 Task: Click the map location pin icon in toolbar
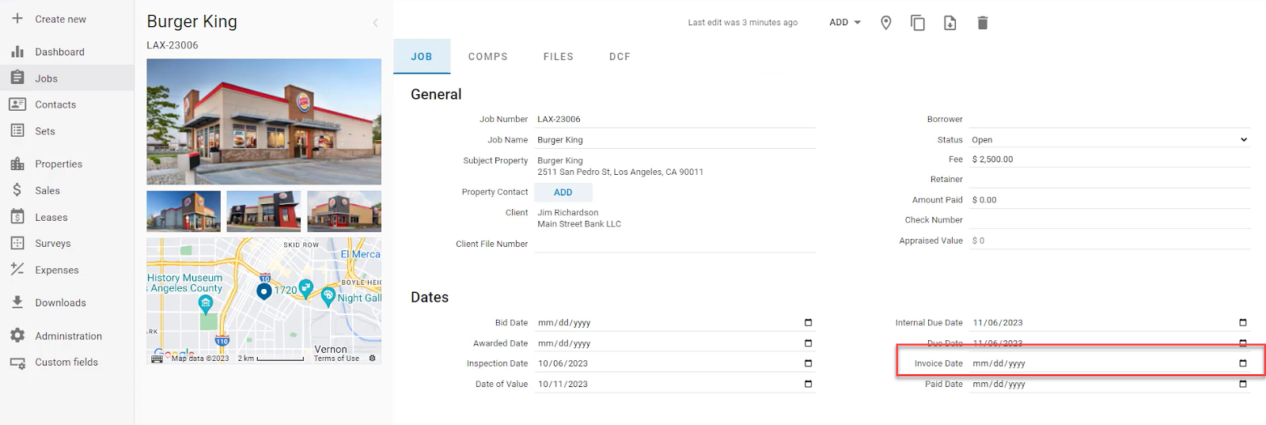point(885,23)
